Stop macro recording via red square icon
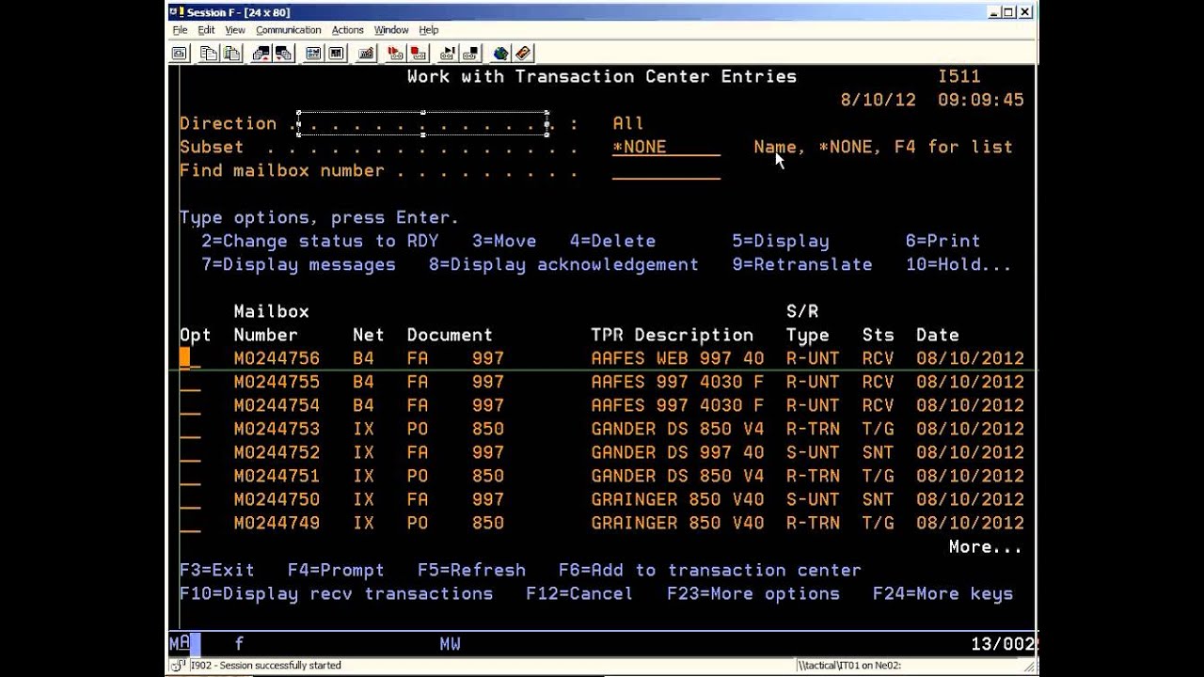Viewport: 1204px width, 677px height. point(418,54)
